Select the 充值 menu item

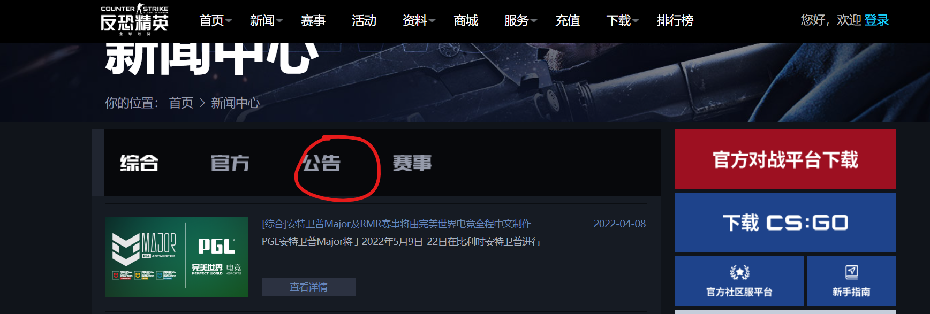tap(568, 20)
